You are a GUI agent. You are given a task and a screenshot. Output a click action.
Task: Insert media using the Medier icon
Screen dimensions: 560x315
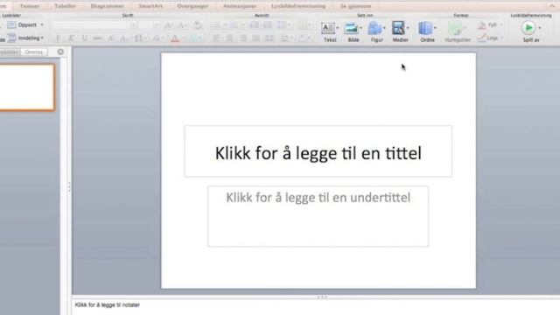(x=399, y=28)
